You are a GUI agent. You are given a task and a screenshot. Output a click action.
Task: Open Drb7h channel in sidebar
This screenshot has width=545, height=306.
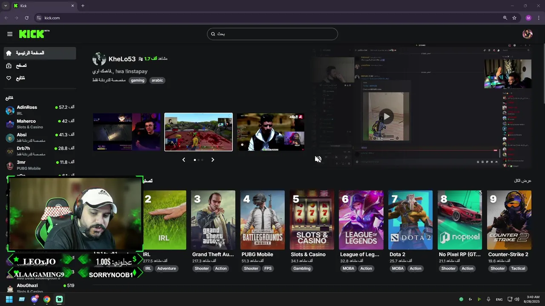tap(40, 151)
